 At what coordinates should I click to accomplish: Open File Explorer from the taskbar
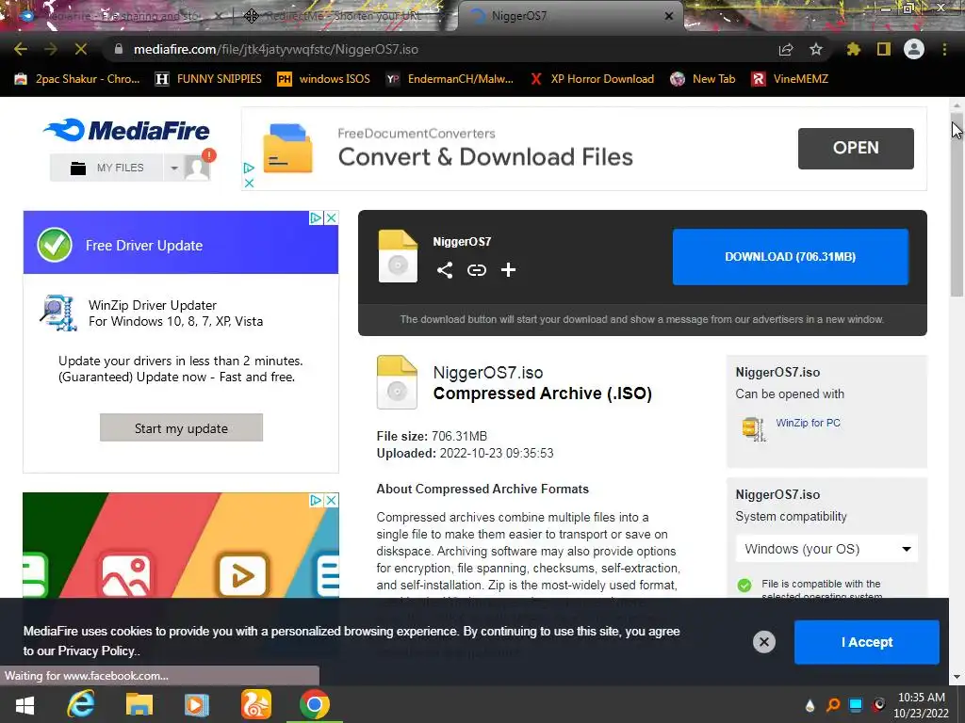[139, 704]
